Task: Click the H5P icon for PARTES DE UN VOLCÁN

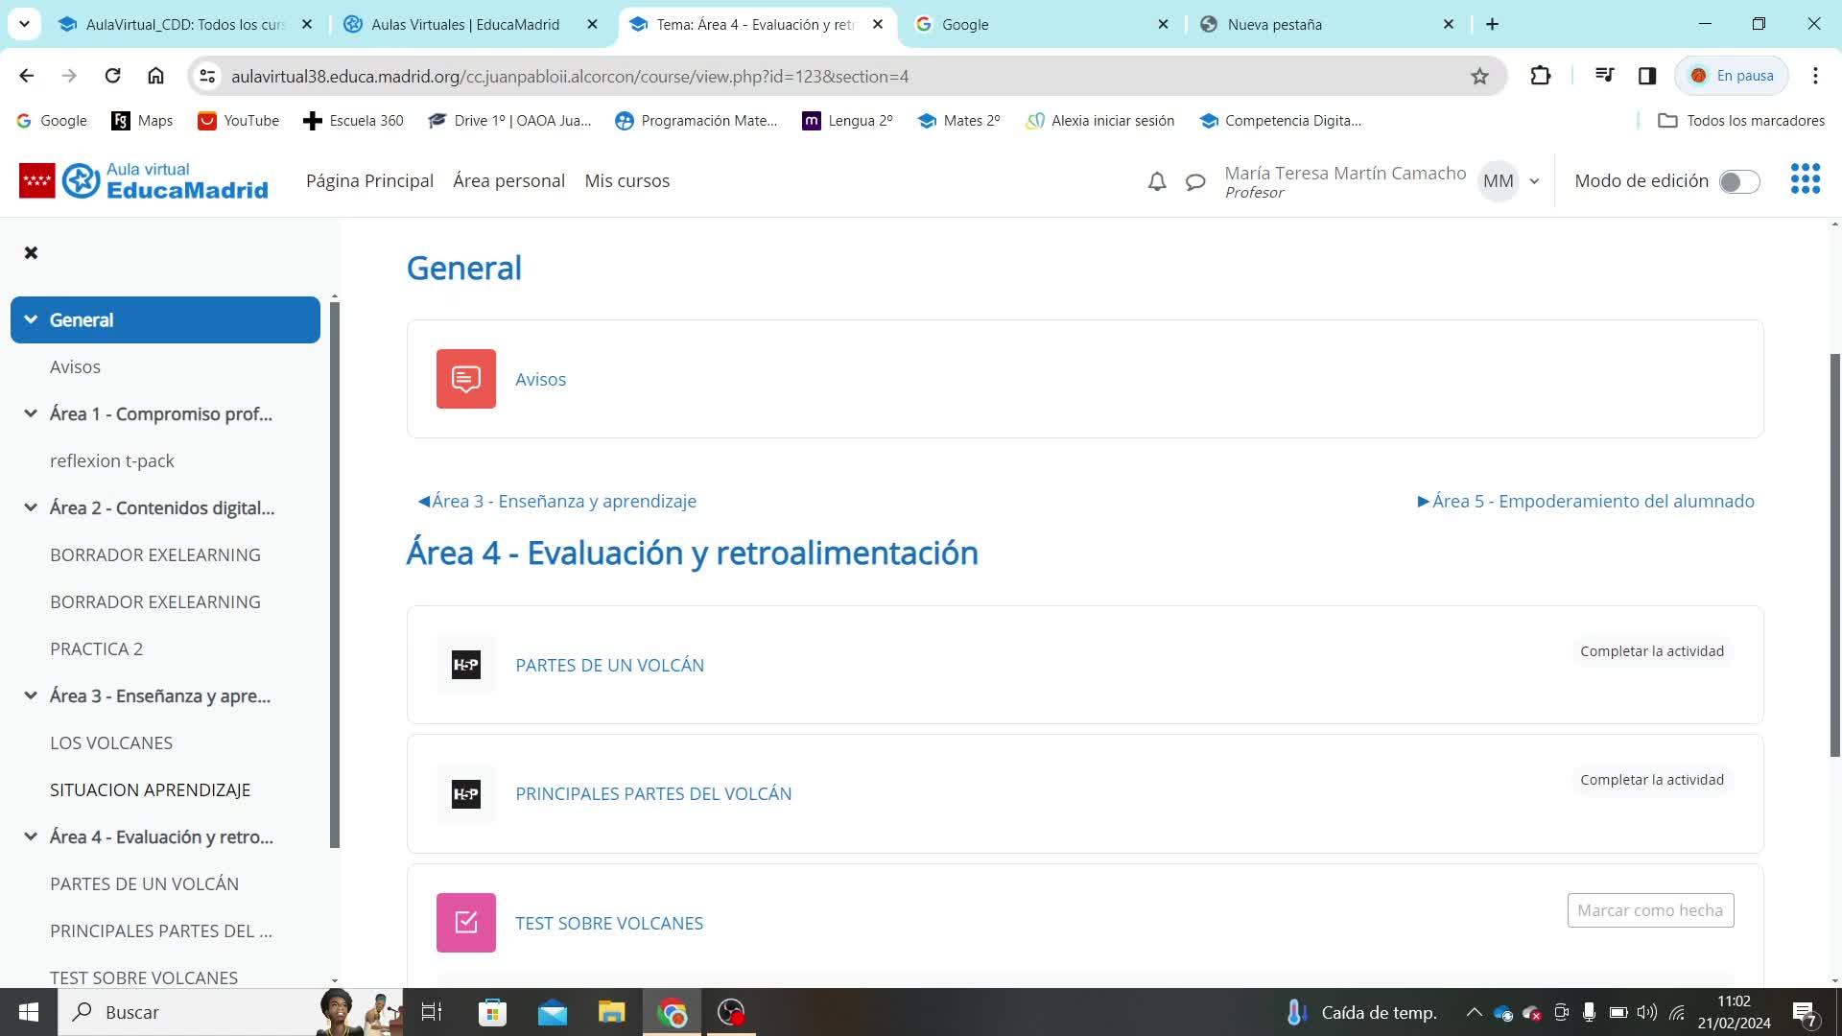Action: 466,665
